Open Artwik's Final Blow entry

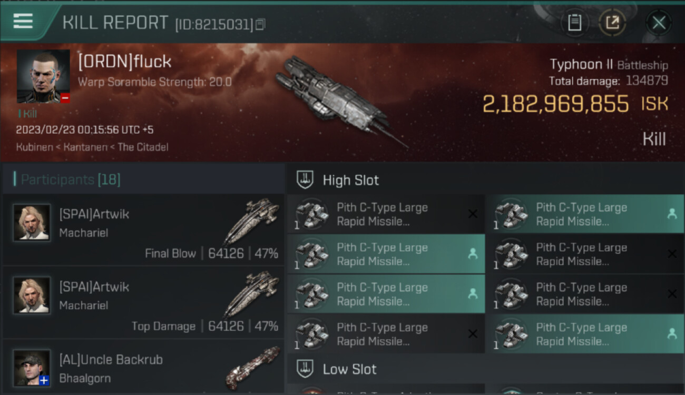143,230
